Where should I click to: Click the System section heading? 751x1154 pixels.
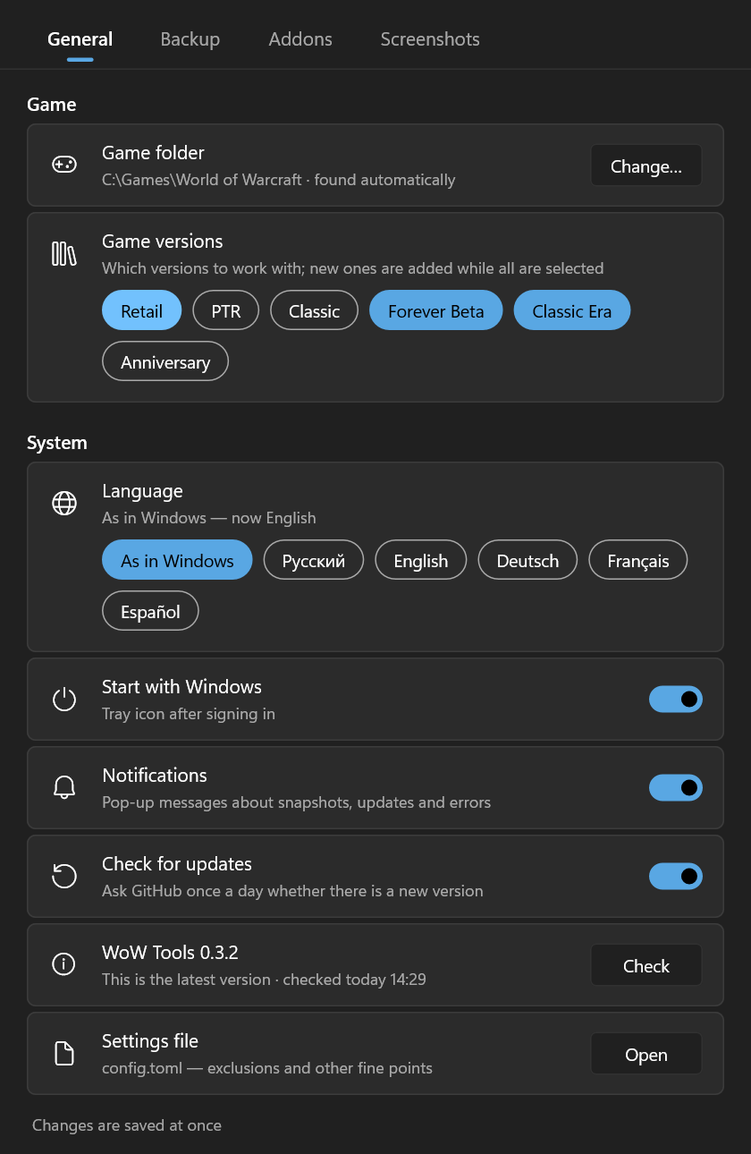(57, 443)
